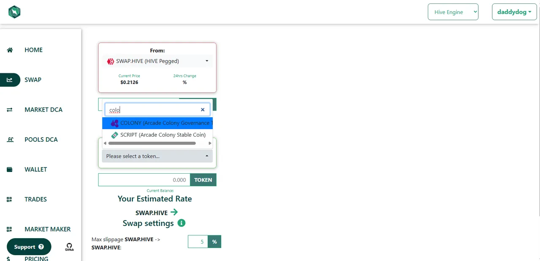Open PRICING from sidebar
Image resolution: width=540 pixels, height=261 pixels.
point(36,258)
